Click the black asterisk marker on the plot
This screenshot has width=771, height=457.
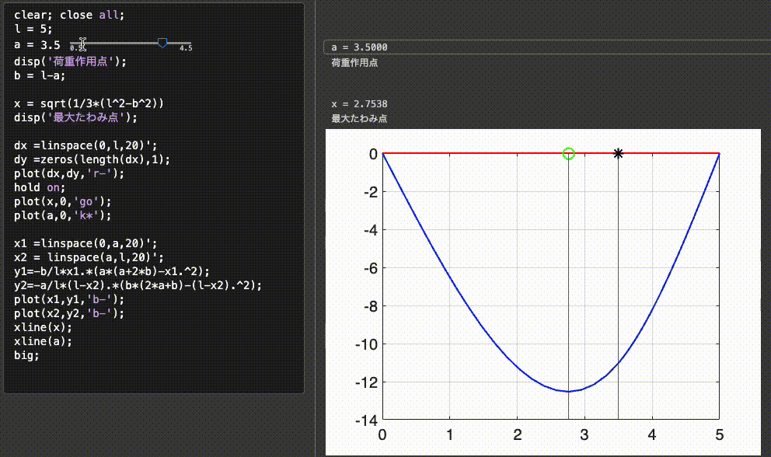618,153
